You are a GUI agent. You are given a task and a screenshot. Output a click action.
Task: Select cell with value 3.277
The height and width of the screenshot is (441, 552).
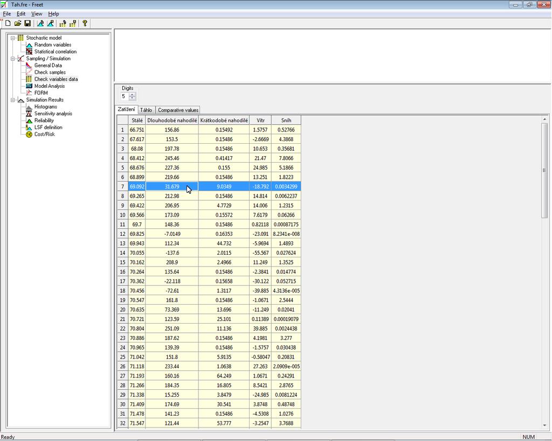click(286, 338)
